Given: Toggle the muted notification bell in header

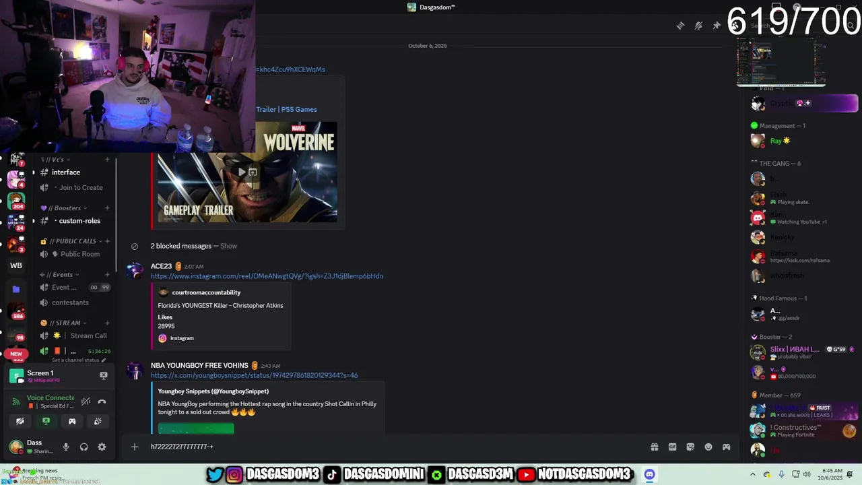Looking at the screenshot, I should [x=698, y=26].
